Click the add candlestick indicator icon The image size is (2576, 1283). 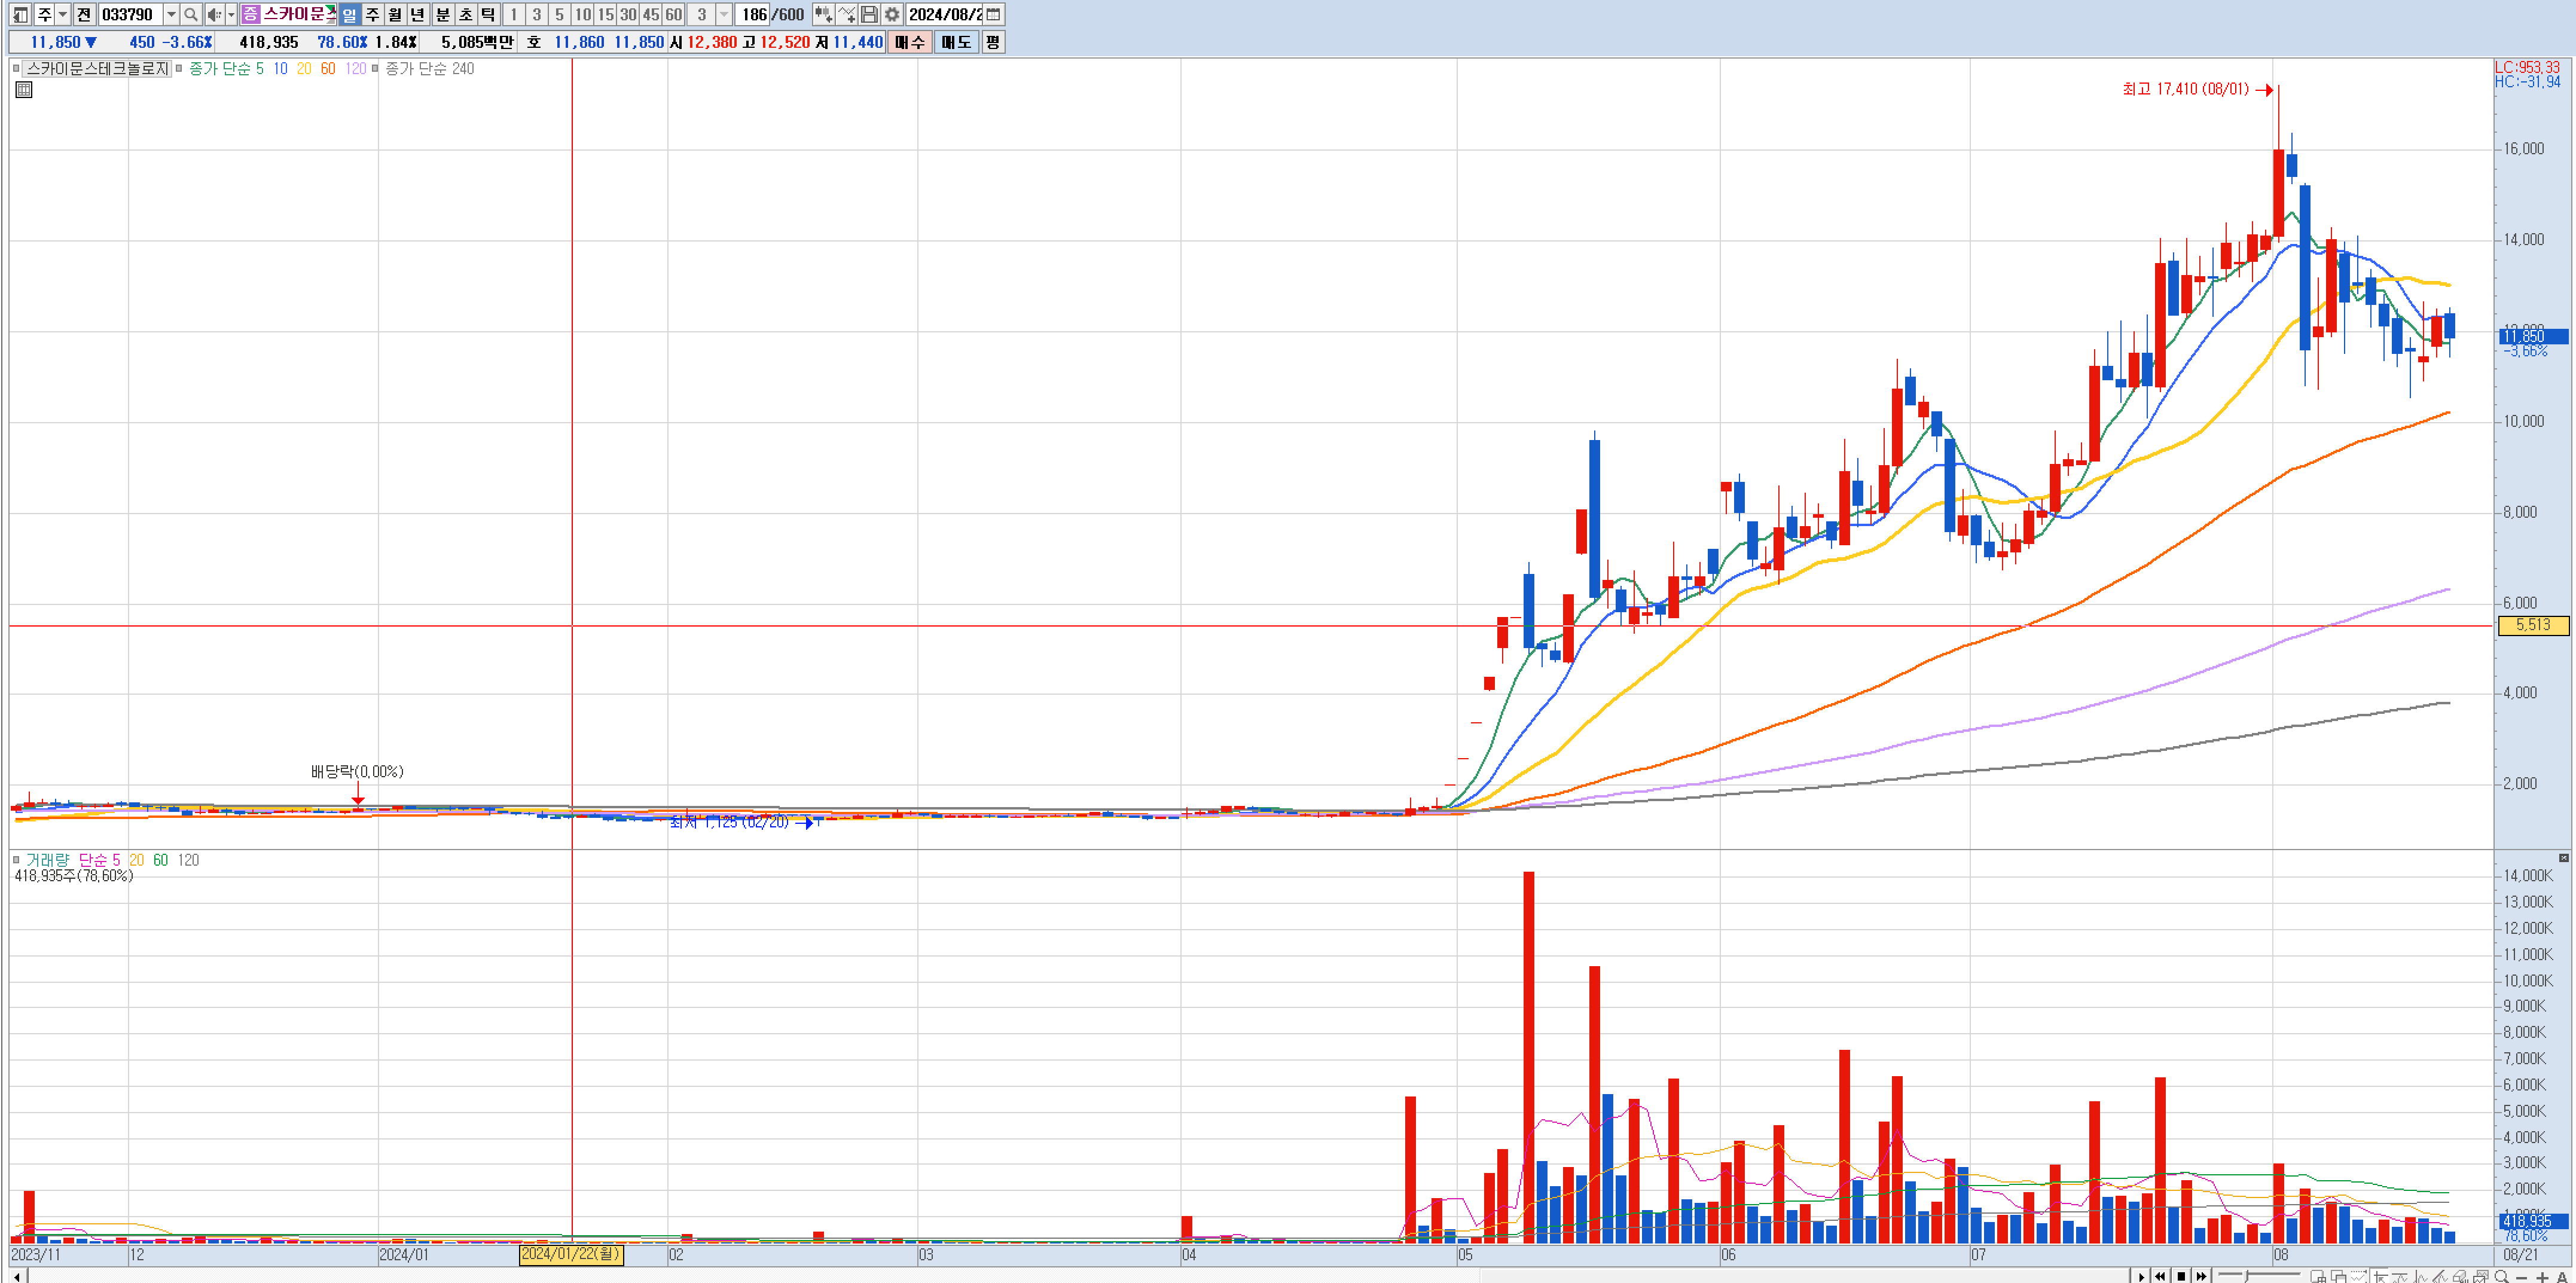822,14
